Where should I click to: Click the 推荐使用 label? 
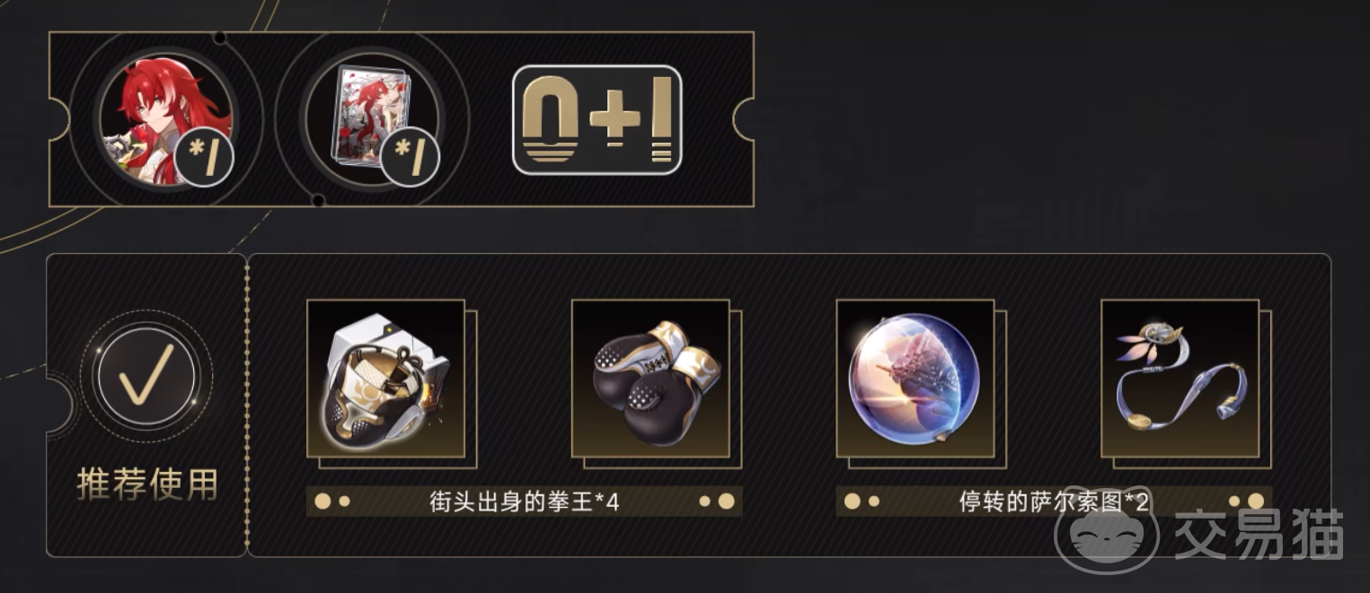pyautogui.click(x=148, y=485)
